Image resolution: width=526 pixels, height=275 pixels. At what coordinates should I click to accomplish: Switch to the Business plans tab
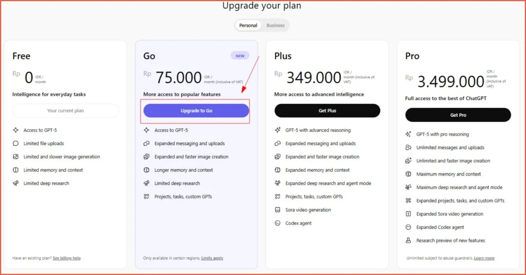click(275, 25)
